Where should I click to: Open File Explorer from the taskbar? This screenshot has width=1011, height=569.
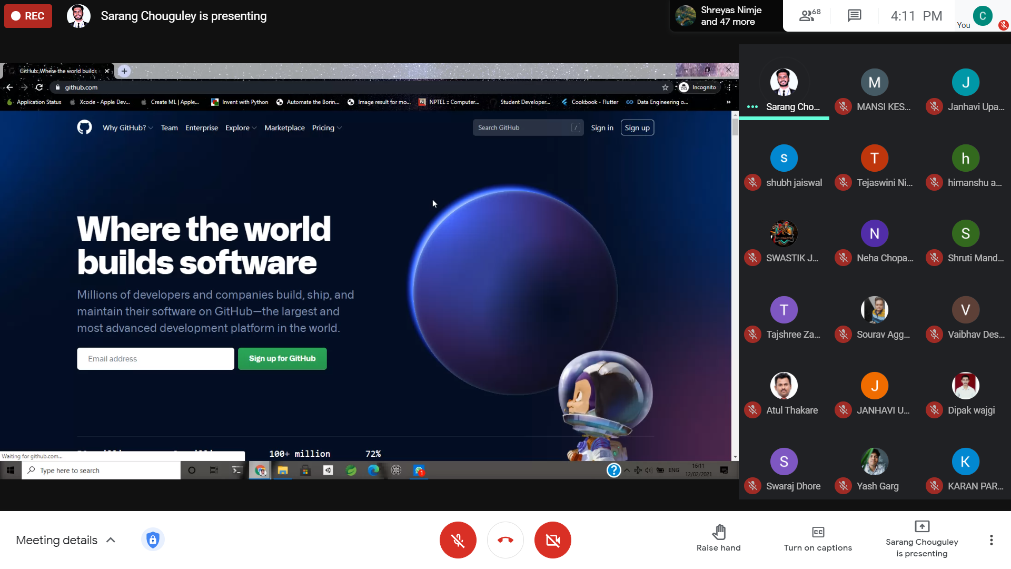pos(283,470)
